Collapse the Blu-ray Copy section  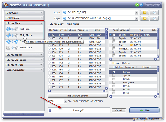24,23
